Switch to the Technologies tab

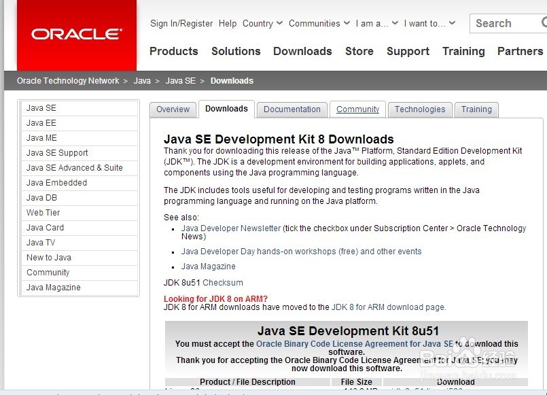click(x=420, y=109)
